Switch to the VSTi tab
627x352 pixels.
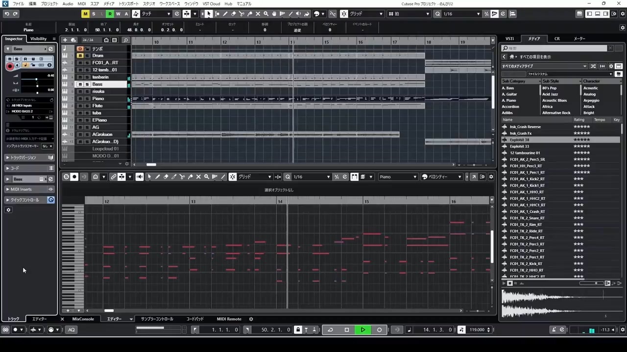tap(510, 39)
